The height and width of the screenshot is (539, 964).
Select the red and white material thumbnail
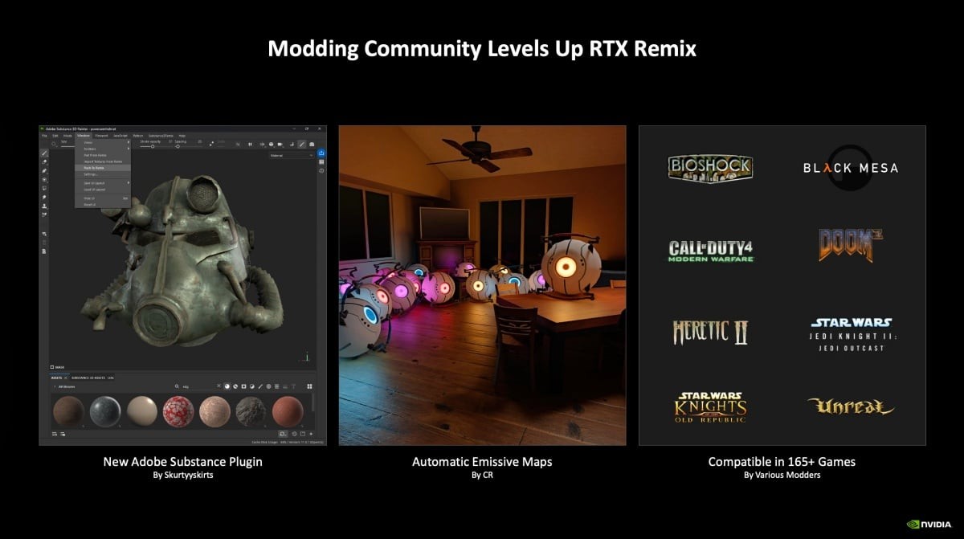pos(177,410)
